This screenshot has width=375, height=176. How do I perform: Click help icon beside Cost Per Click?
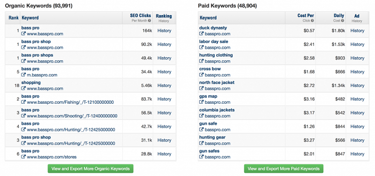(312, 21)
